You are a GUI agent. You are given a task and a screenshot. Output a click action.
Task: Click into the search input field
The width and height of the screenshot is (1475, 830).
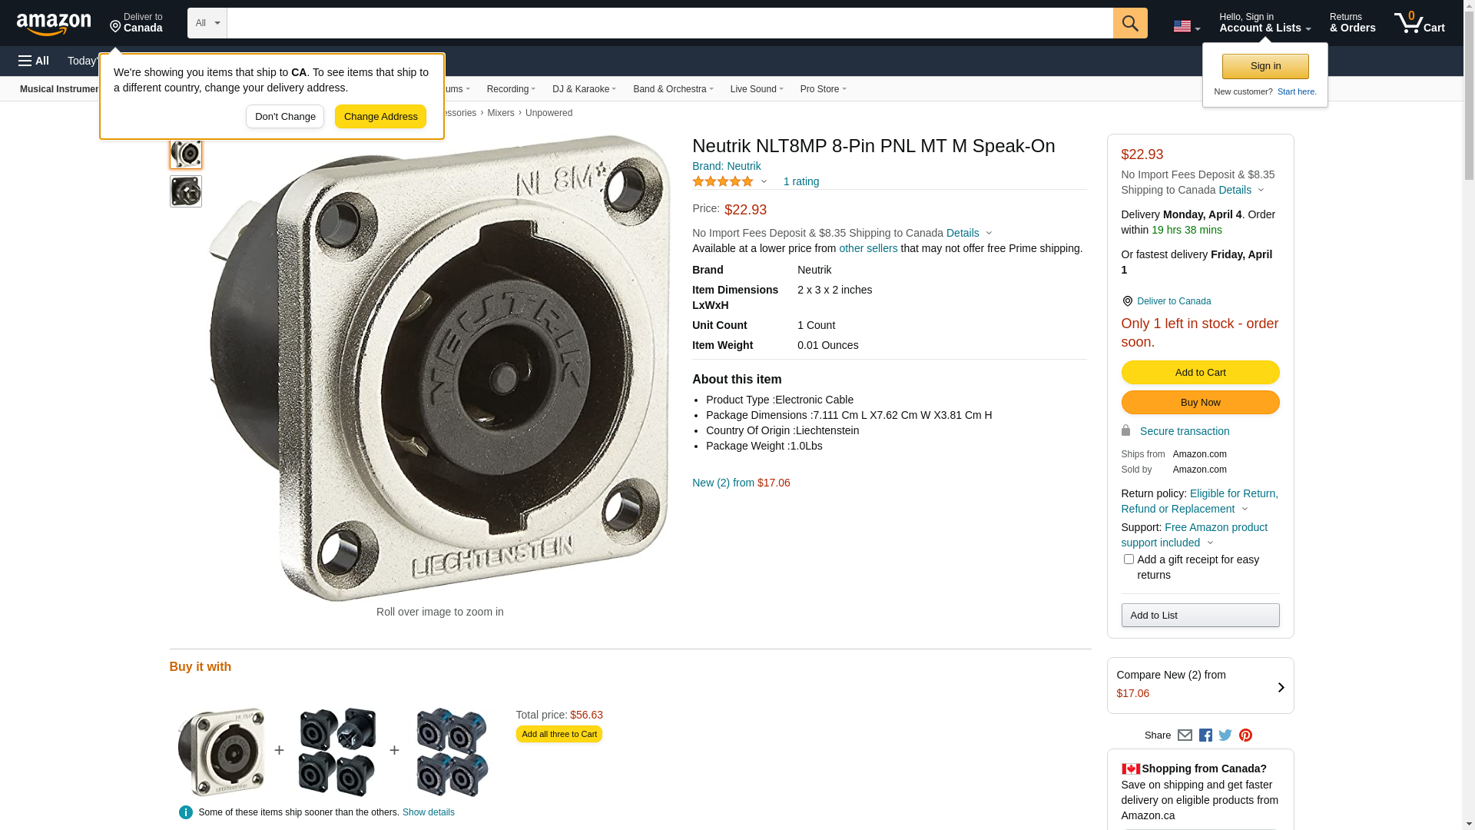pos(669,23)
